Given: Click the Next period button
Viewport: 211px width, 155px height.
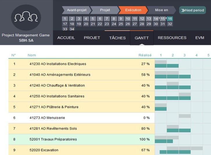Looking at the screenshot, I should click(x=192, y=10).
